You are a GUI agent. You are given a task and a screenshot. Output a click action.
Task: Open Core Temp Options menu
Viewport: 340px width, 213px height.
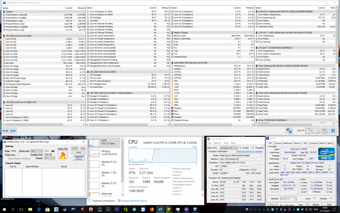[217, 143]
